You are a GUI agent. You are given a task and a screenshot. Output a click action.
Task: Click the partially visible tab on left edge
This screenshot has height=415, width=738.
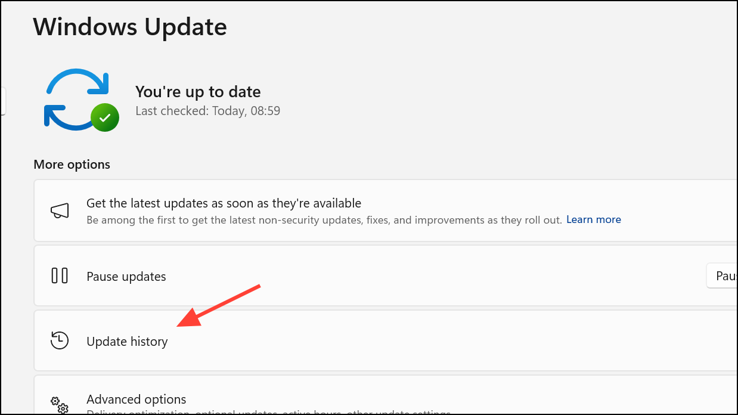click(x=3, y=101)
